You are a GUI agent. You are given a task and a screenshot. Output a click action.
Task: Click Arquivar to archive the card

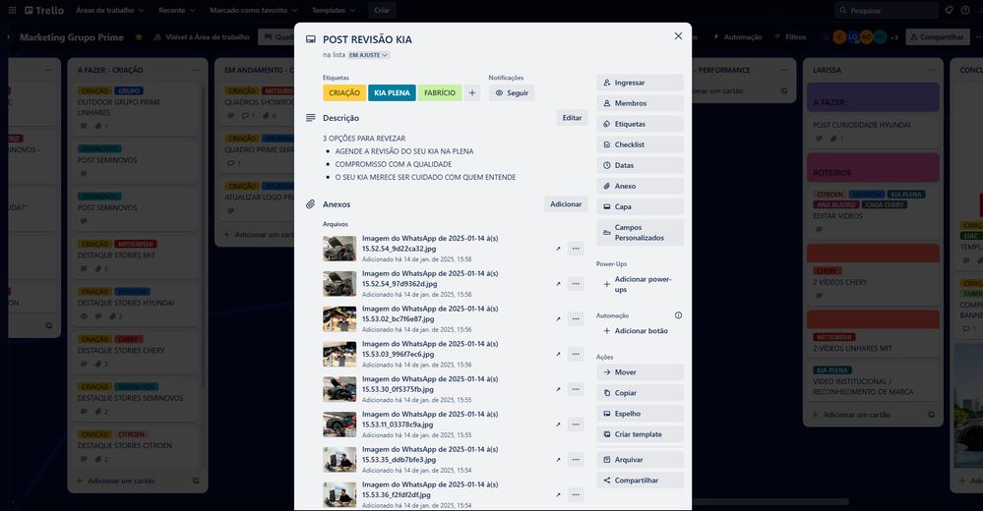click(640, 460)
